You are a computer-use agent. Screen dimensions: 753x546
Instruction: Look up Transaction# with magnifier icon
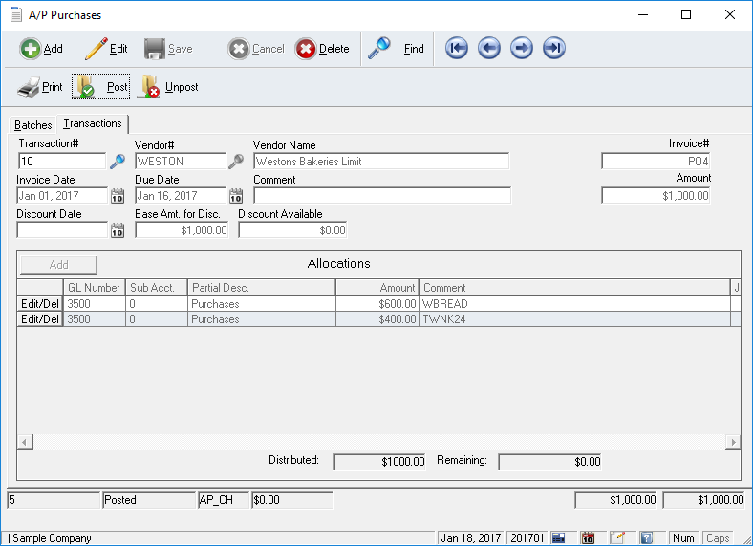pyautogui.click(x=118, y=162)
